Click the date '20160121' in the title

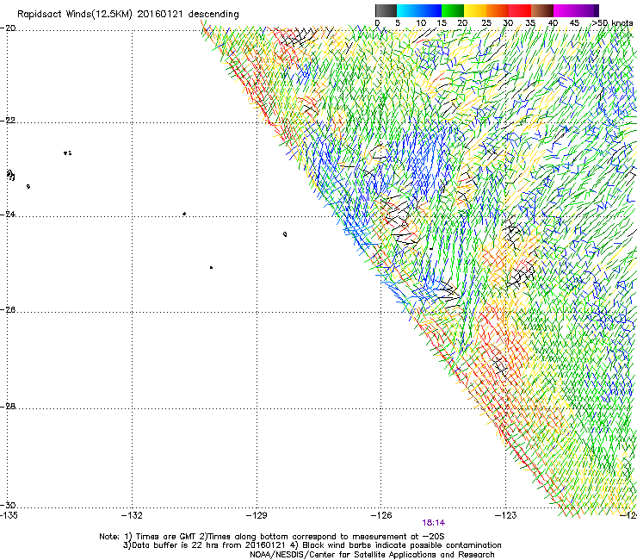pyautogui.click(x=160, y=14)
